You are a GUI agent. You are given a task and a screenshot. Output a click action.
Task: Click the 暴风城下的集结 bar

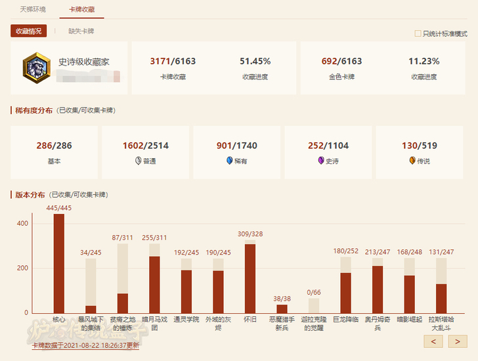[91, 286]
